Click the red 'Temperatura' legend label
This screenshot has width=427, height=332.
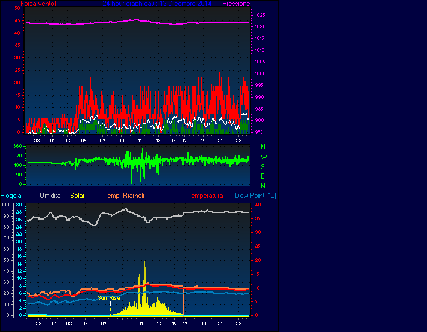click(x=205, y=196)
